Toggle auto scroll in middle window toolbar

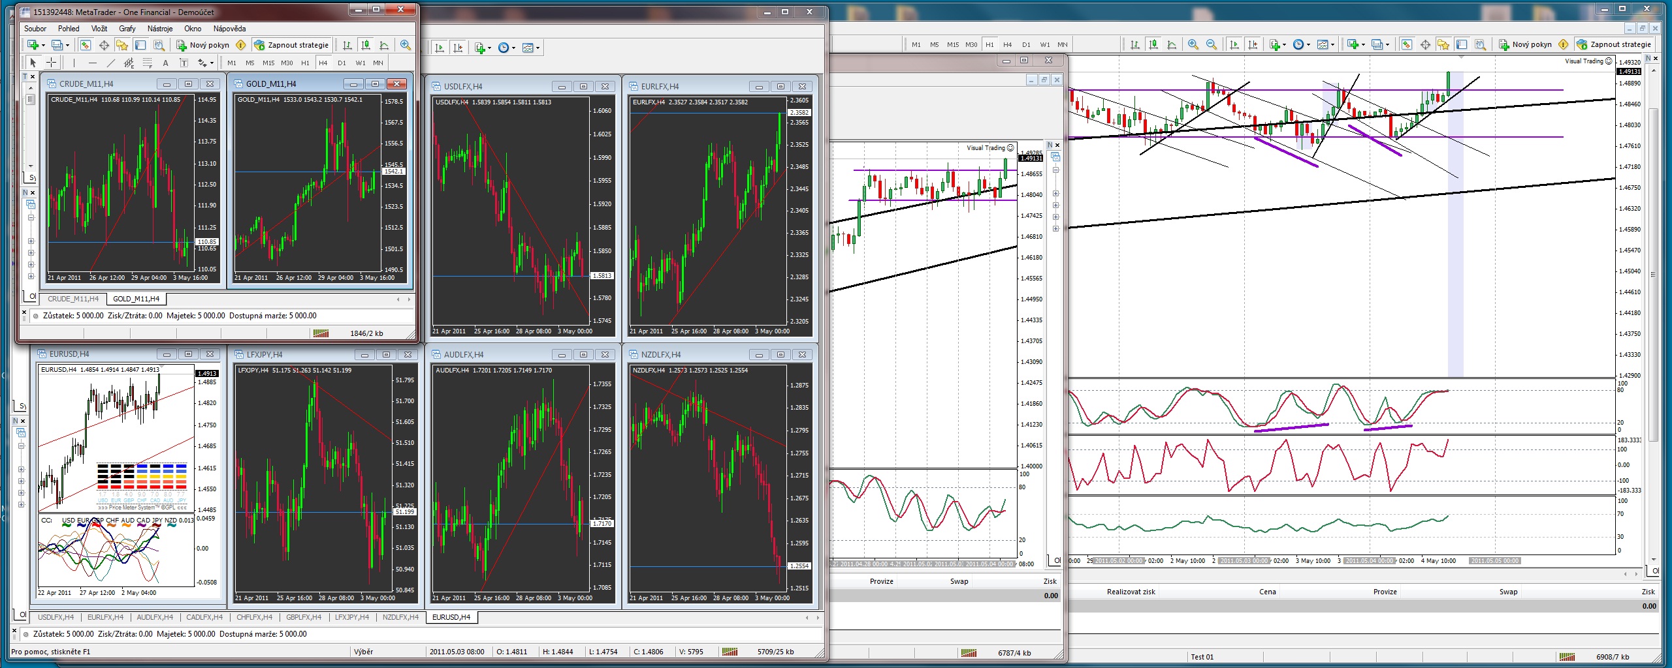tap(440, 48)
